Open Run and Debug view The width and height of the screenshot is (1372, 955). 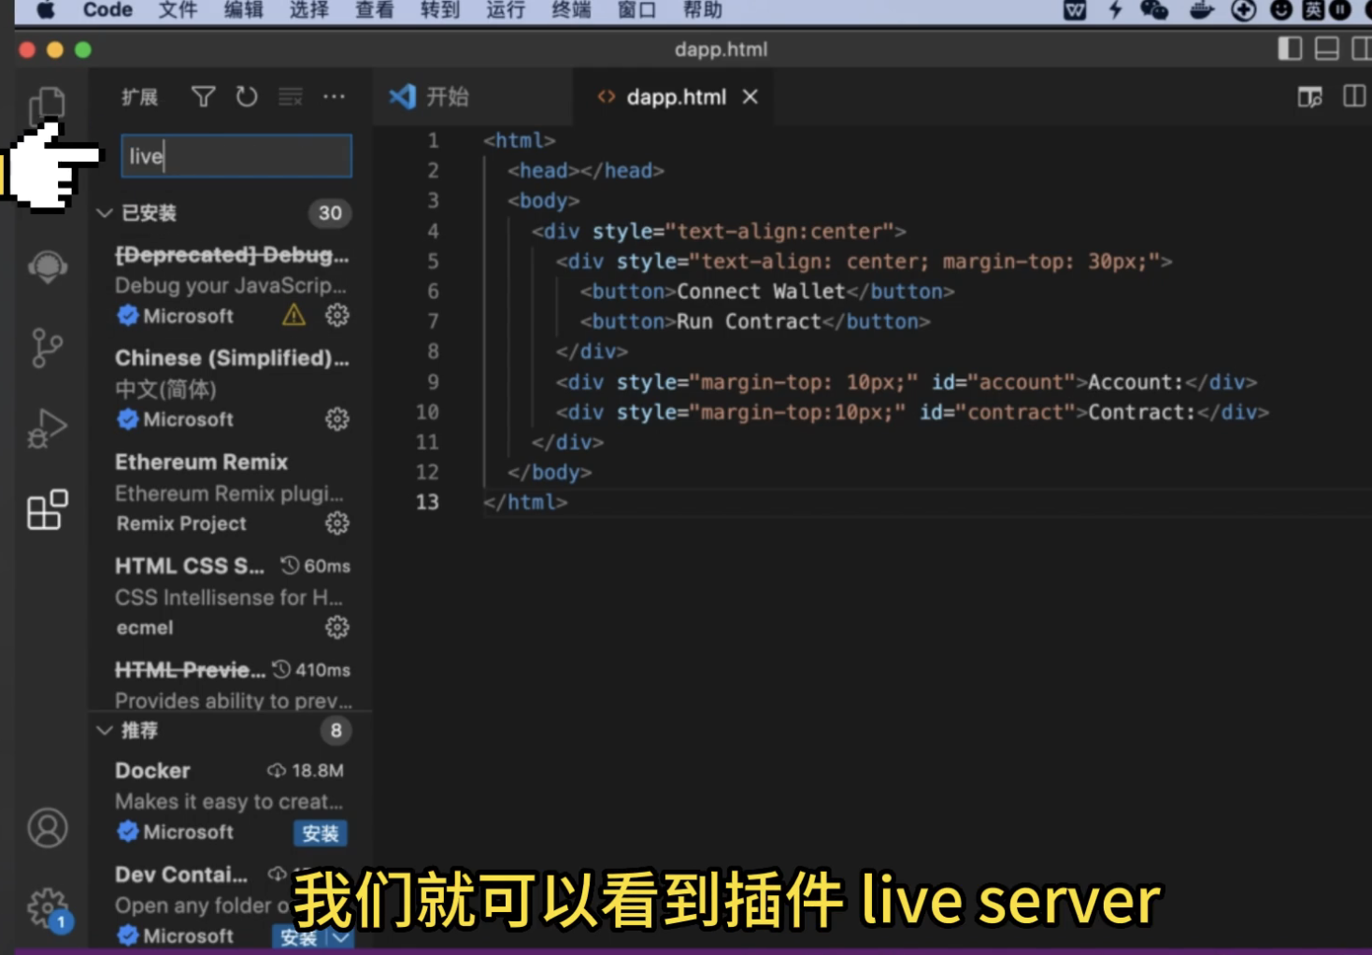pyautogui.click(x=47, y=429)
